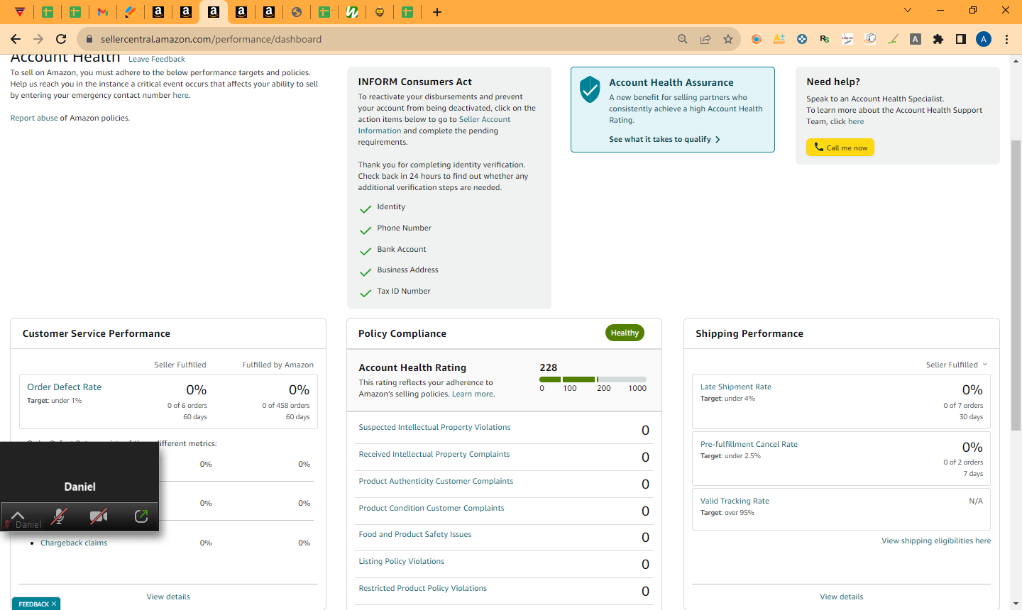Share this page using the share icon
Screen dimensions: 1022x610
pyautogui.click(x=705, y=39)
